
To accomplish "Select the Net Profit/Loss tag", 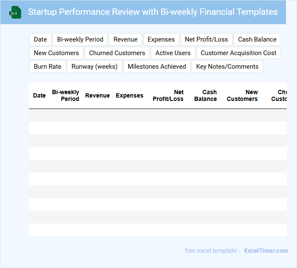I will click(206, 39).
